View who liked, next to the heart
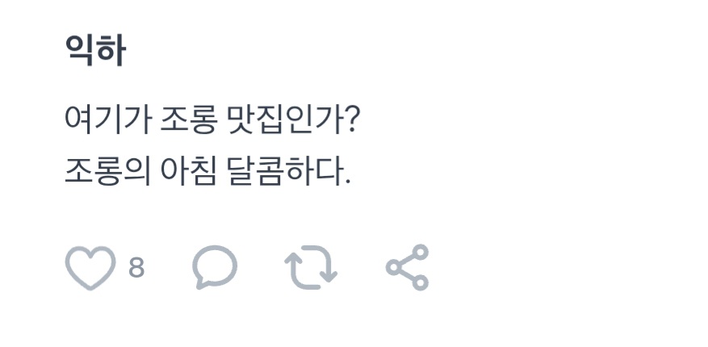 tap(136, 267)
